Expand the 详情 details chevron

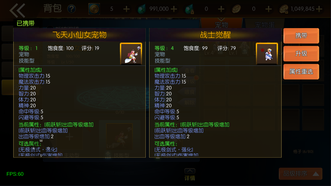click(x=190, y=175)
